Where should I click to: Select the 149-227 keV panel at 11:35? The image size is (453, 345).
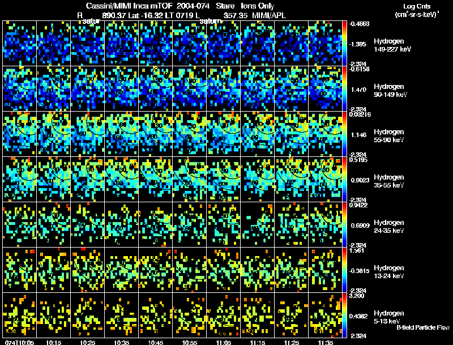325,43
